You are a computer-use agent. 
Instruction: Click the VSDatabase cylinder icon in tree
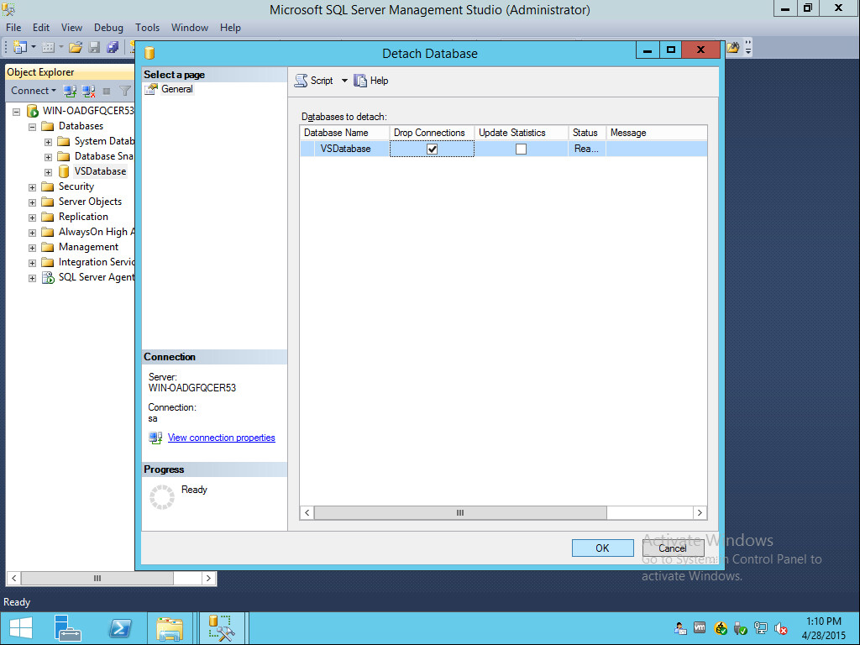[x=64, y=171]
